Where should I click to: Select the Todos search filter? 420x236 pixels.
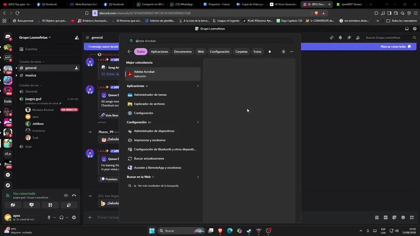141,51
